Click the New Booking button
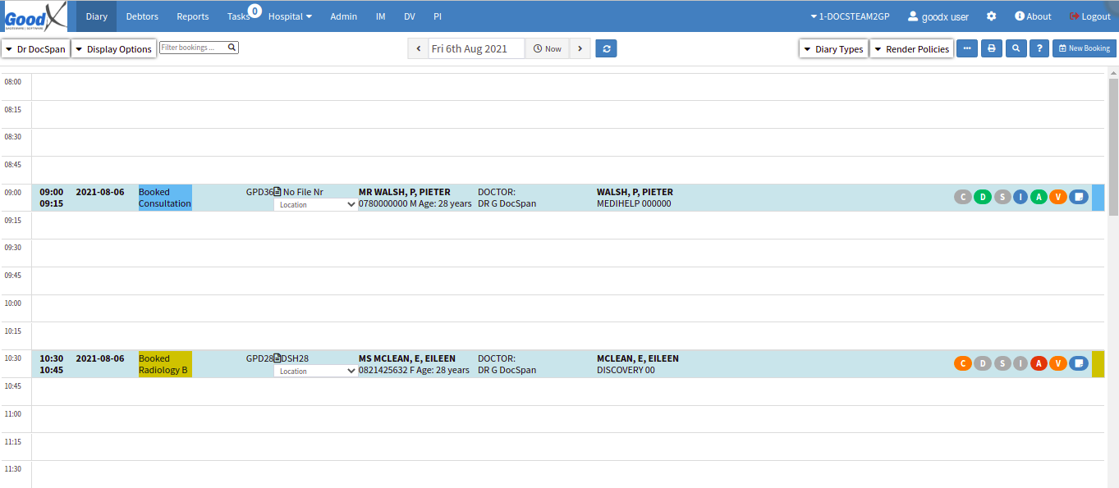 pyautogui.click(x=1084, y=49)
